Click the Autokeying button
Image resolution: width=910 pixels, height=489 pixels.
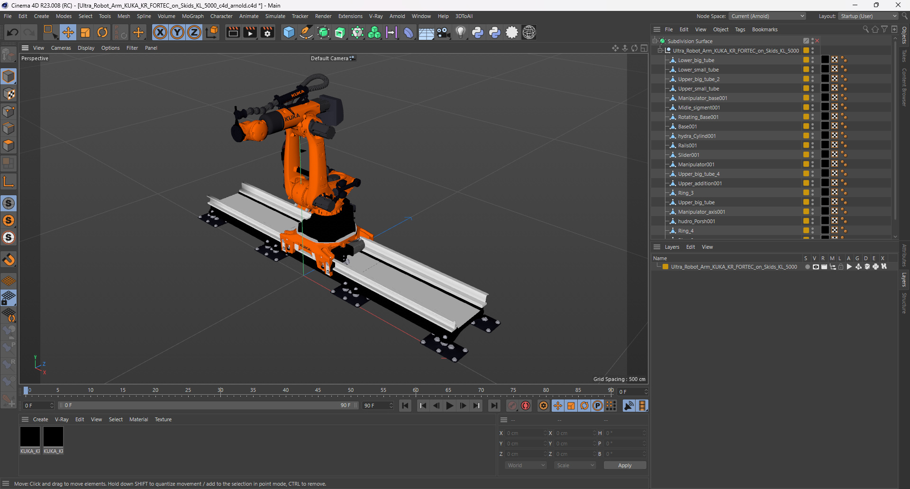(526, 406)
